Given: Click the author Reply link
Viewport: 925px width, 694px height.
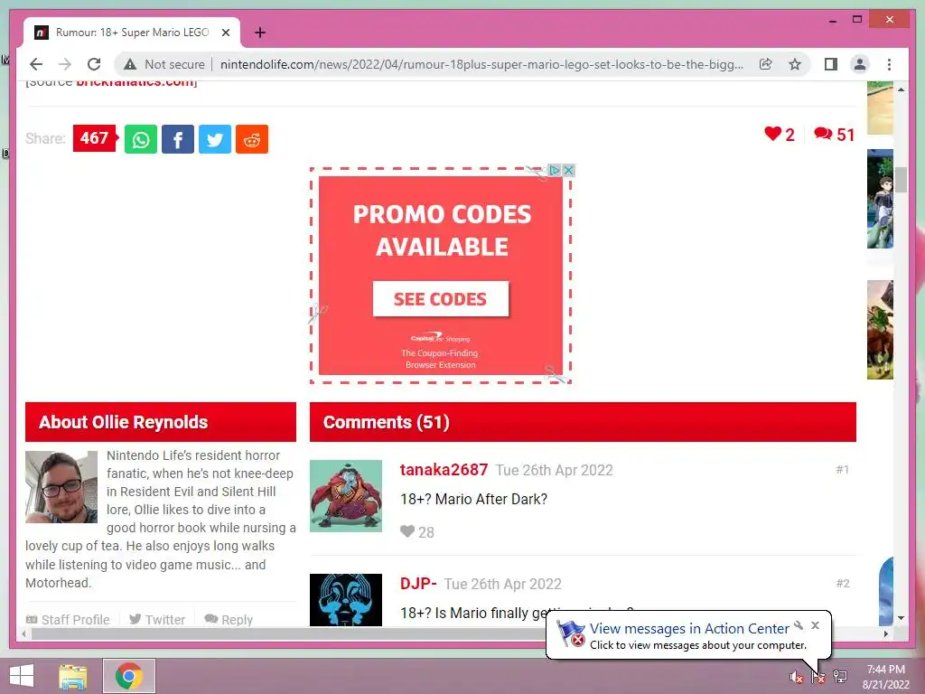Looking at the screenshot, I should (x=229, y=620).
